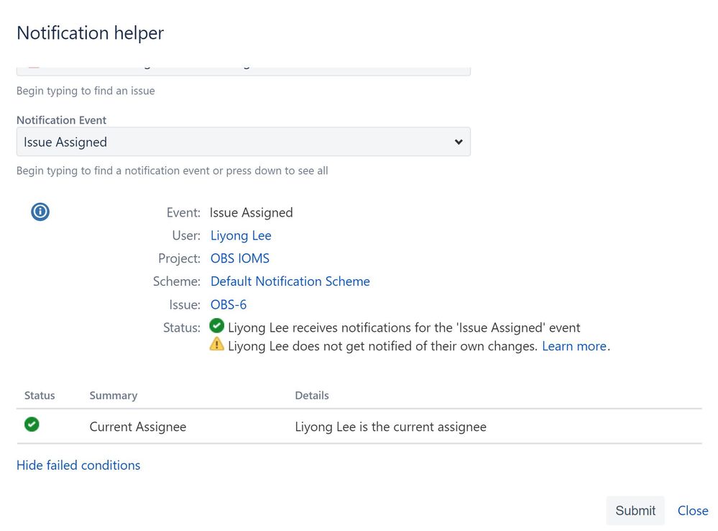Viewport: 718px width, 531px height.
Task: Click the Event value 'Issue Assigned' text
Action: coord(251,212)
